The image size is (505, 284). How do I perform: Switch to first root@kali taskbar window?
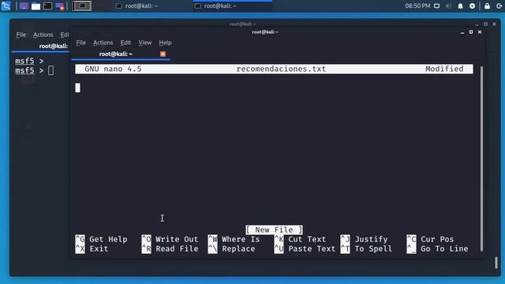137,6
